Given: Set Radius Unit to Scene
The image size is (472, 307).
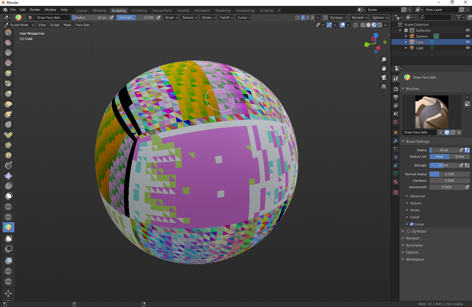Looking at the screenshot, I should 460,157.
